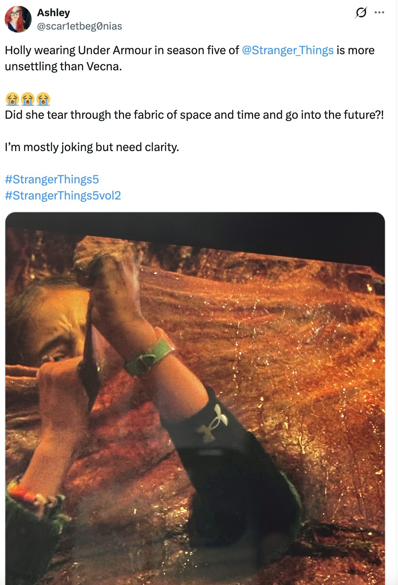Visit the @scar1etbeg0nias handle
This screenshot has width=398, height=585.
pyautogui.click(x=79, y=26)
